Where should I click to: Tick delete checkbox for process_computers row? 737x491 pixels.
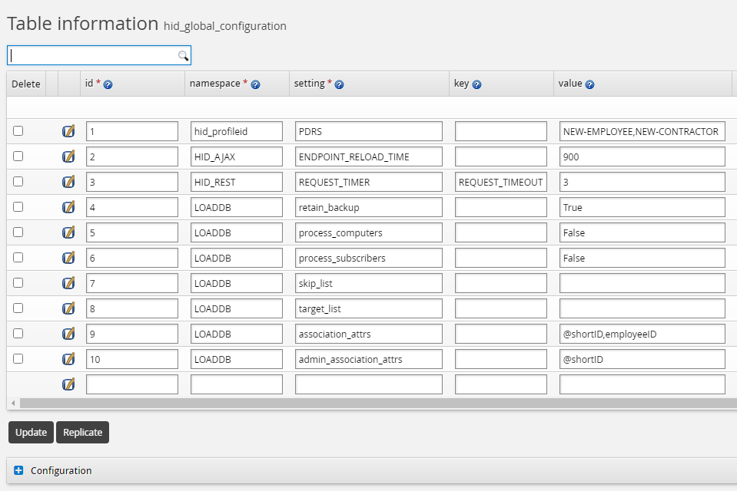18,232
